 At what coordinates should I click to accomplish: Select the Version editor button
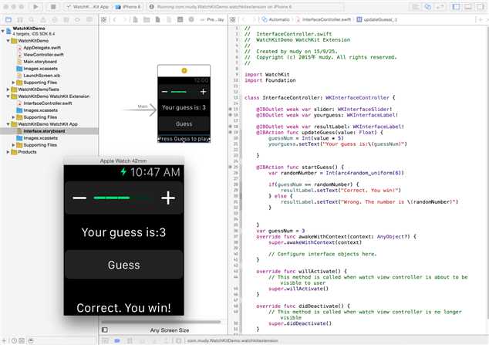(440, 6)
